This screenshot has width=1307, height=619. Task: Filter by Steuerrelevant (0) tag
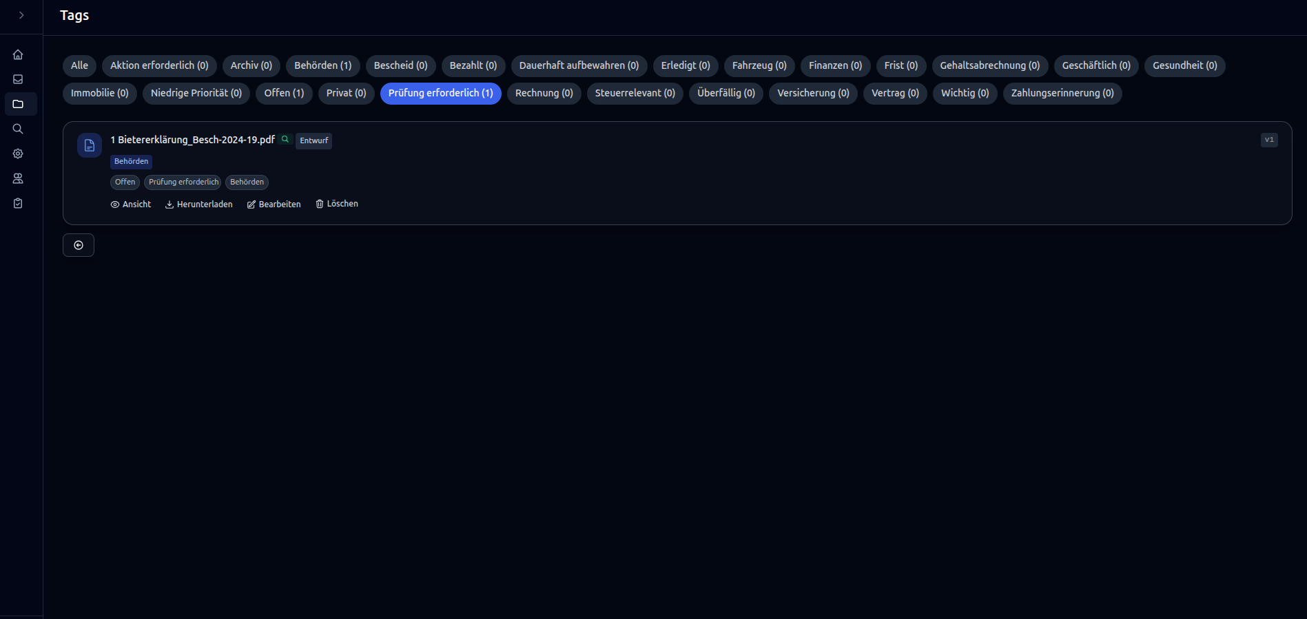pyautogui.click(x=635, y=93)
